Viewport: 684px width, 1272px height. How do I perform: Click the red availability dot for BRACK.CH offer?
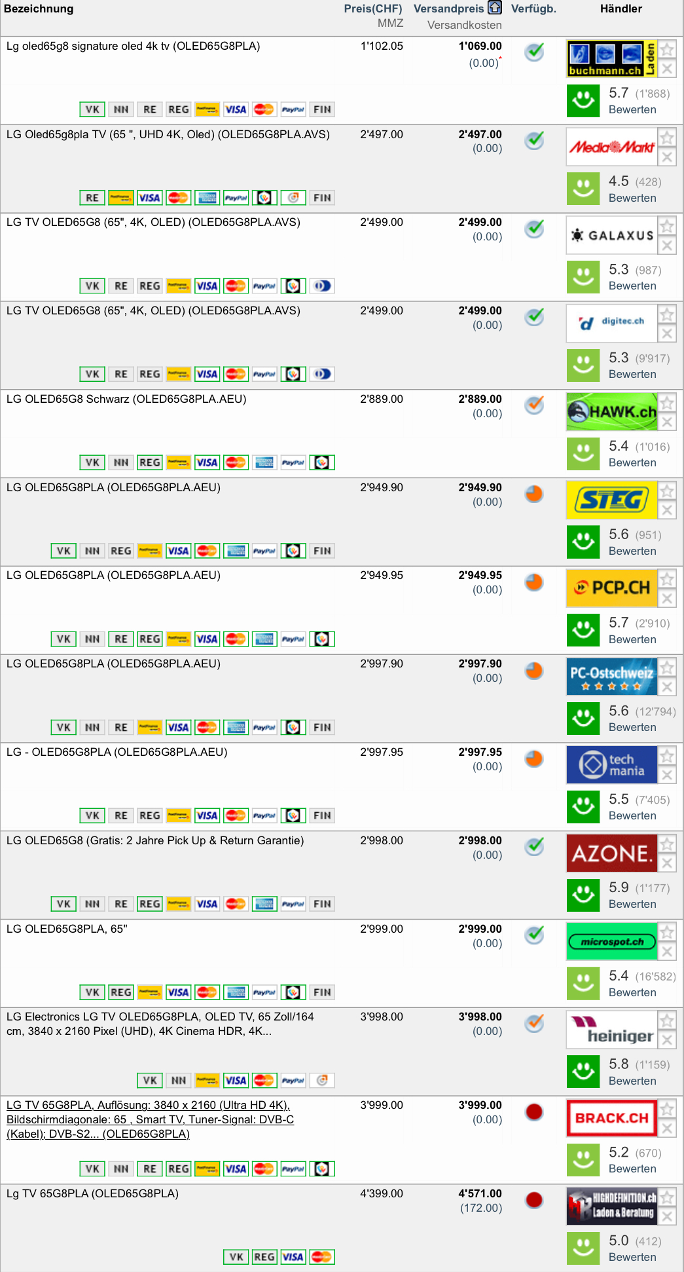pyautogui.click(x=534, y=1112)
